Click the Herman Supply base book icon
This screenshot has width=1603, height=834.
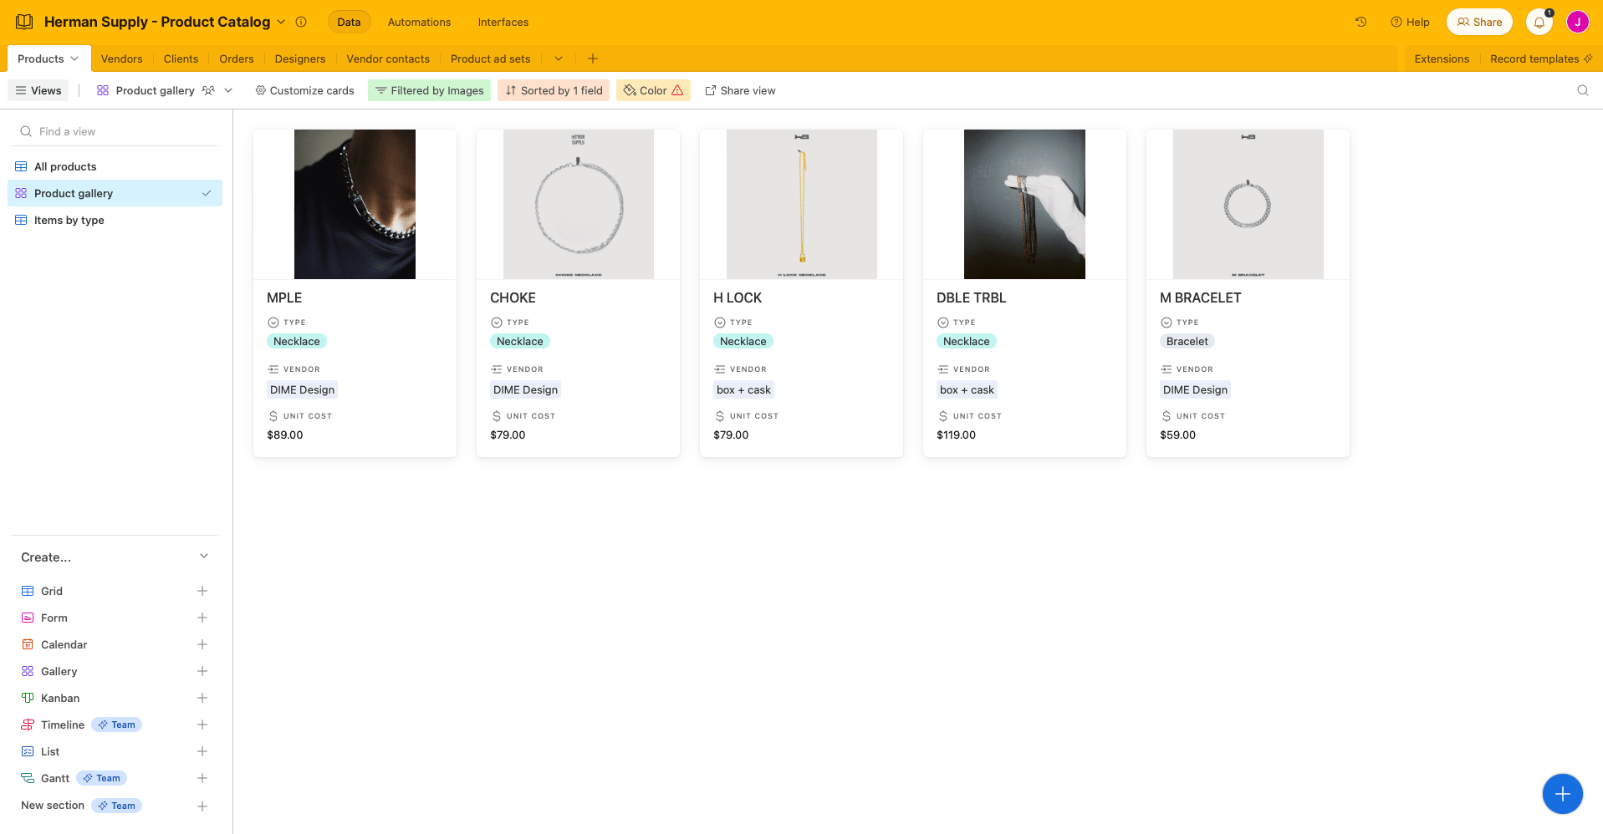coord(25,22)
